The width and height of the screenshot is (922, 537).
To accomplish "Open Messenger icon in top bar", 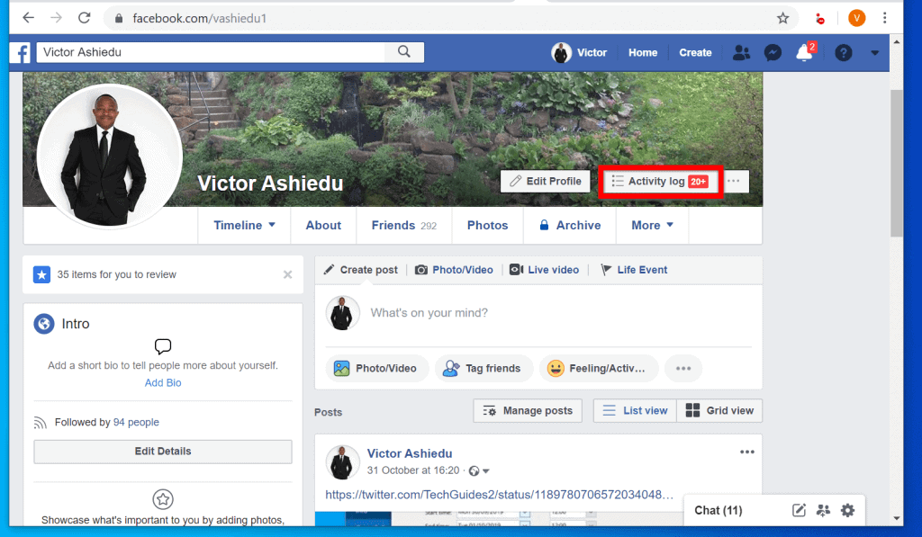I will point(773,53).
